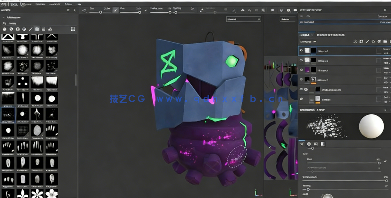This screenshot has height=198, width=391.
Task: Select the add effect icon in Layers panel
Action: click(355, 41)
